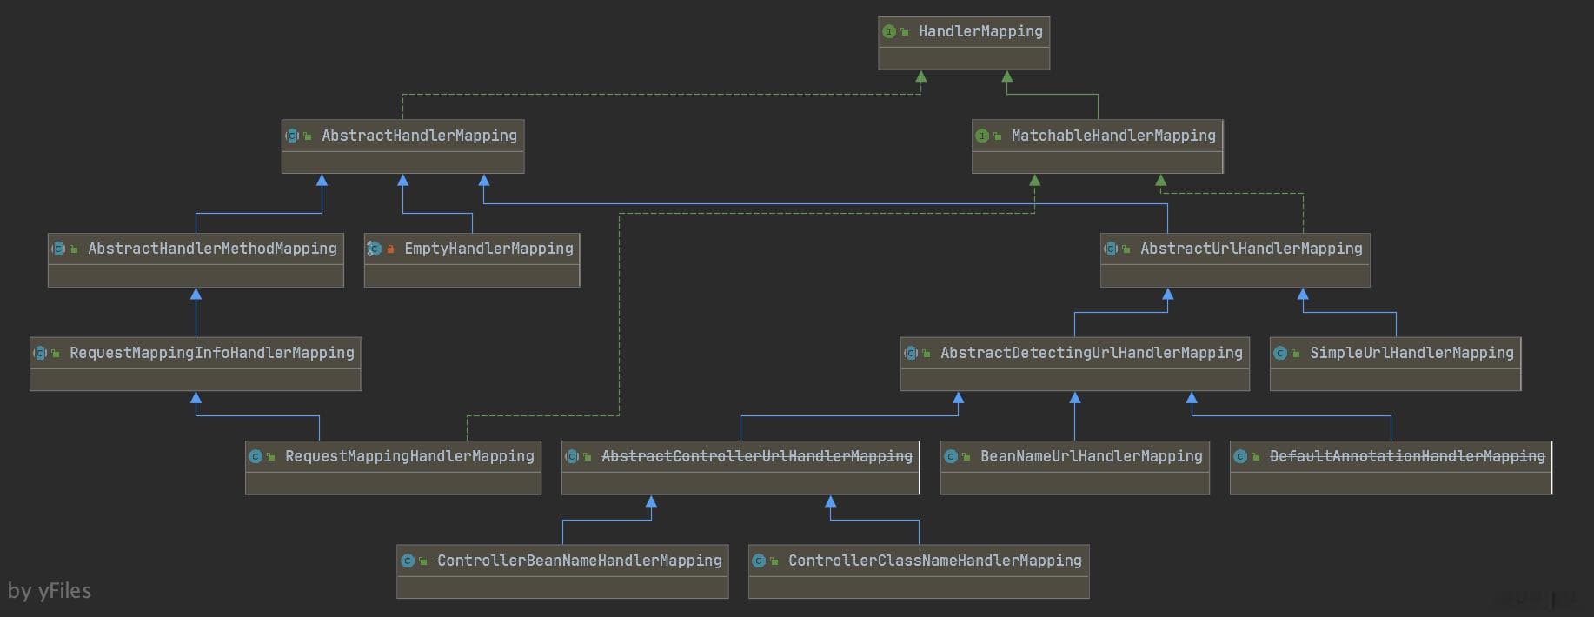Image resolution: width=1594 pixels, height=617 pixels.
Task: Select the AbstractDetectingUrlHandlerMapping node label
Action: (x=1092, y=353)
